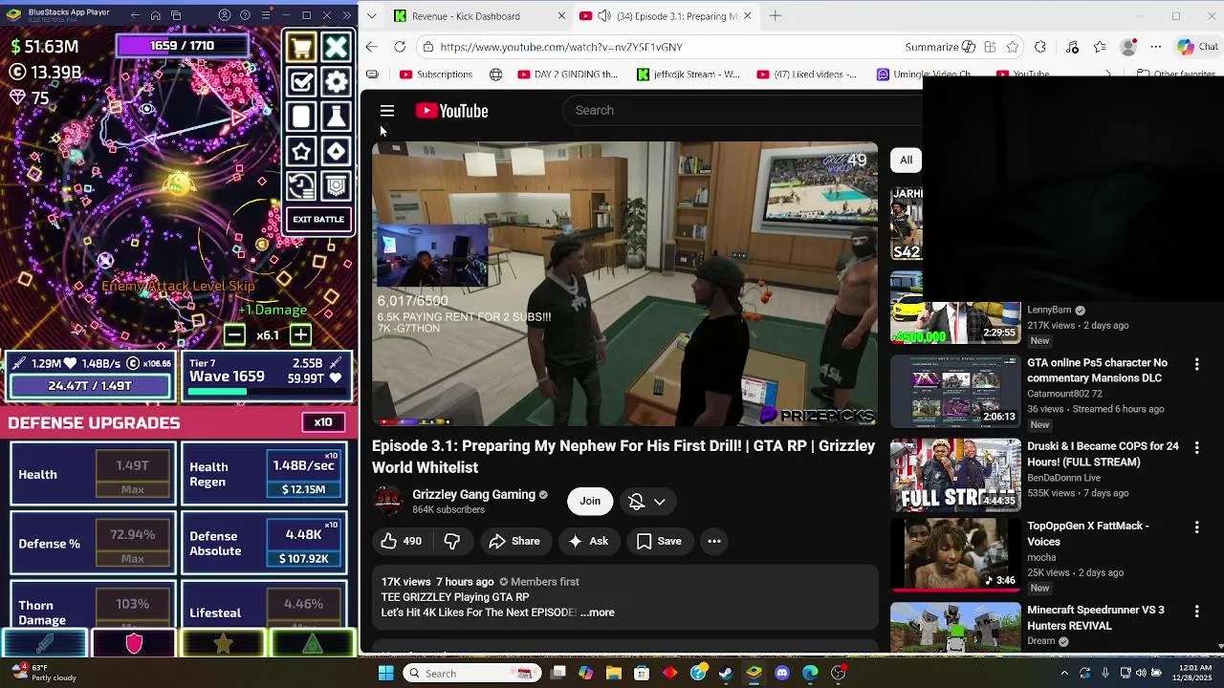Dislike the video
Image resolution: width=1224 pixels, height=688 pixels.
(452, 541)
